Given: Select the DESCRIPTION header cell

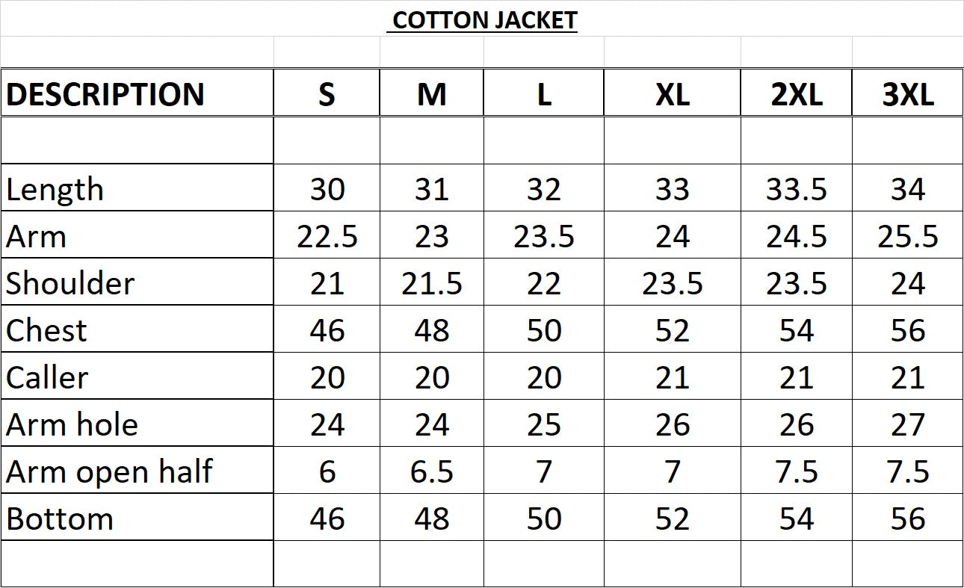Looking at the screenshot, I should point(105,95).
